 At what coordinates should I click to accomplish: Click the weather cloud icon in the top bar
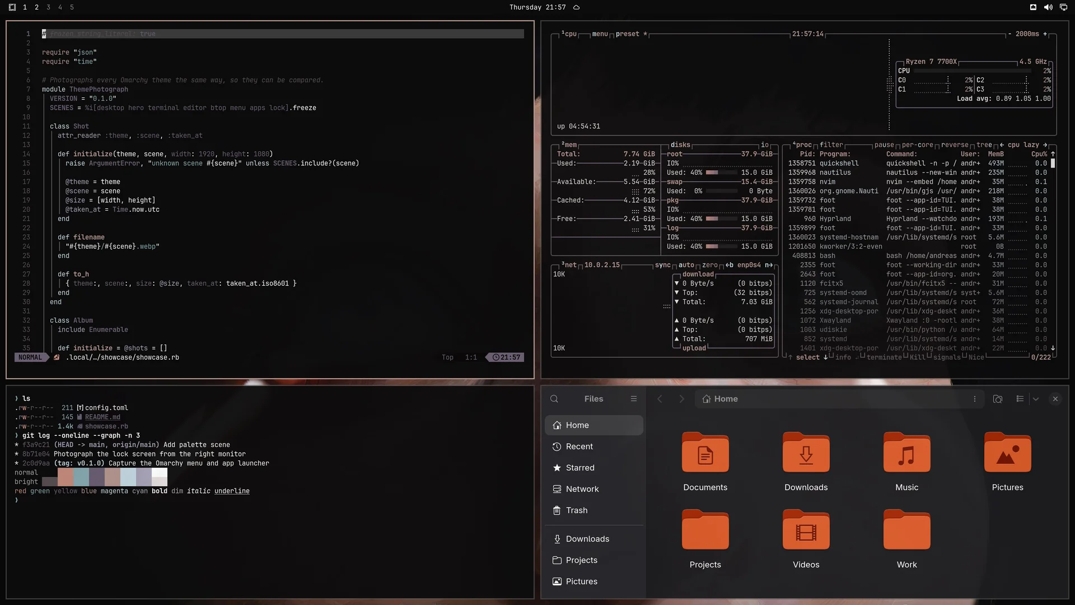click(x=576, y=7)
